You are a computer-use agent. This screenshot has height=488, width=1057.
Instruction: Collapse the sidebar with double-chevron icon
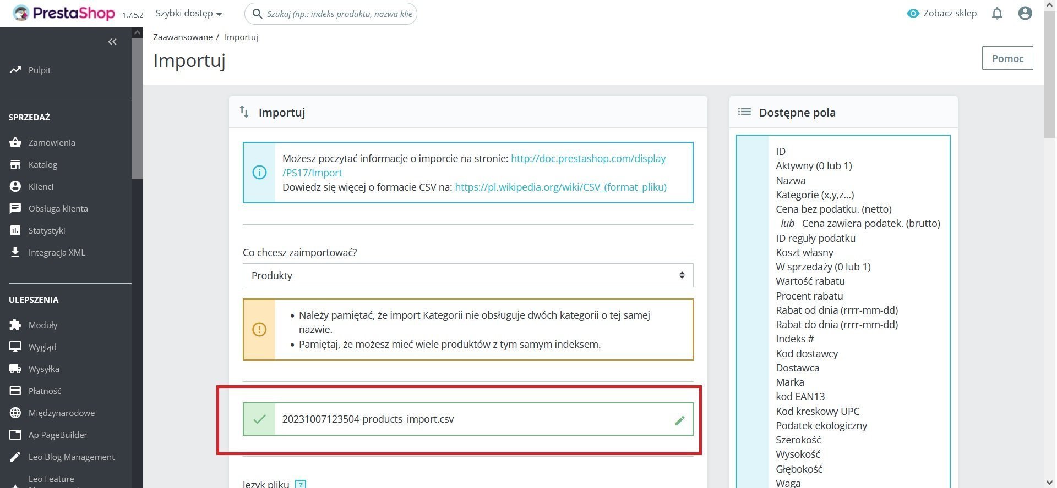click(x=112, y=42)
